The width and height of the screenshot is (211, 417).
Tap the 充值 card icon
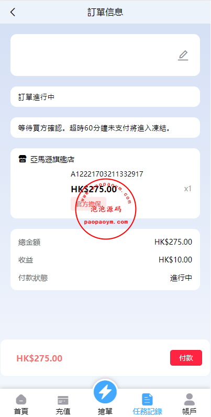tap(63, 400)
